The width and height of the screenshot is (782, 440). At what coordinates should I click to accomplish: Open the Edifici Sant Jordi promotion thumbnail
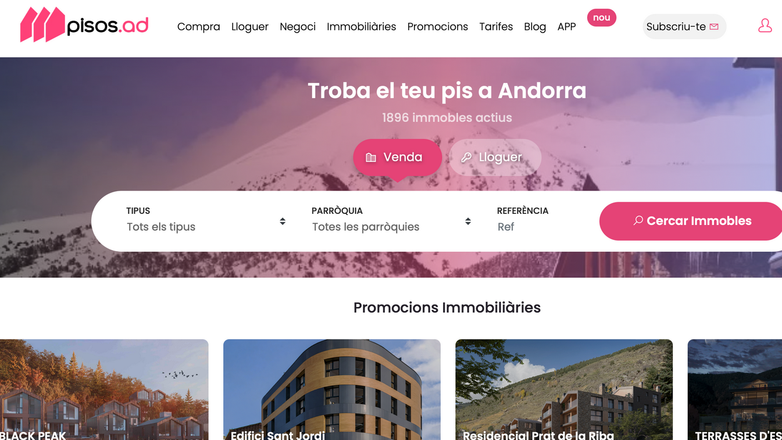[332, 389]
